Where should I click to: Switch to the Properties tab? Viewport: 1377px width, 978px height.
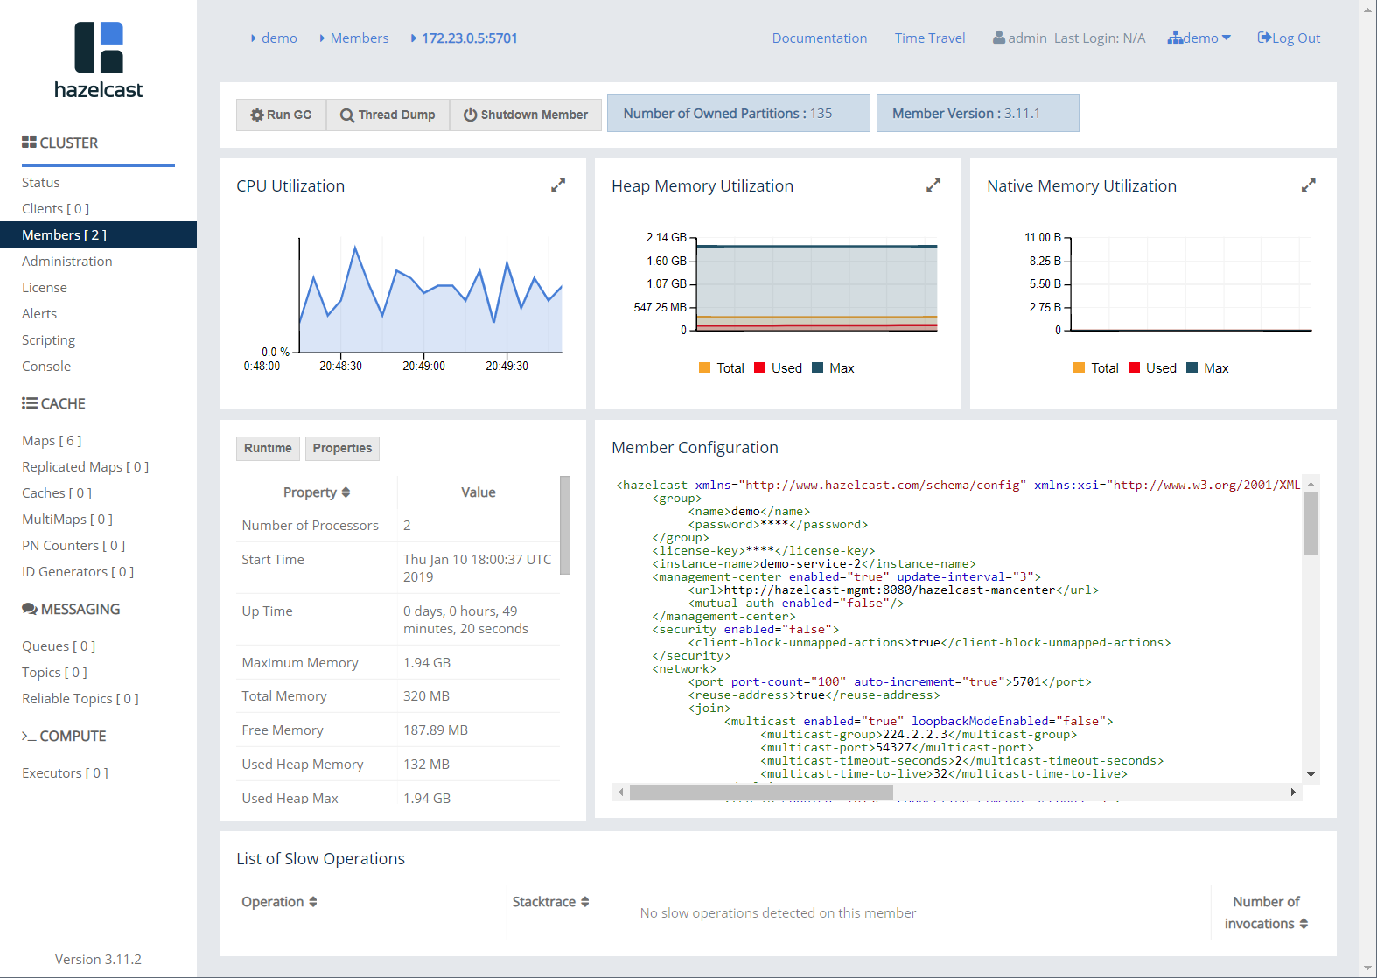click(342, 448)
